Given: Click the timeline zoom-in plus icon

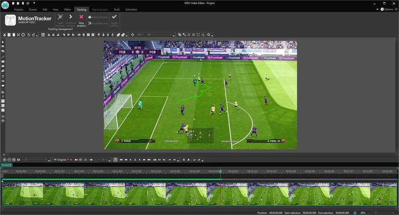Looking at the screenshot, I should point(4,160).
